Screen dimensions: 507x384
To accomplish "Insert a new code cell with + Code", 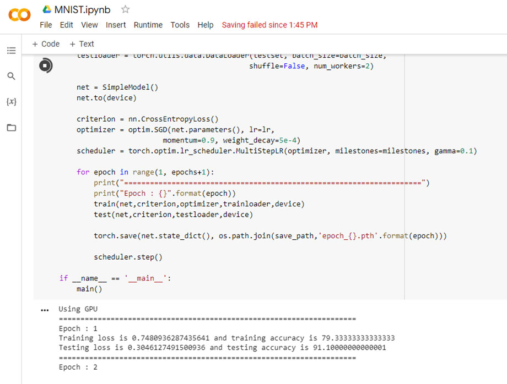I will (x=47, y=43).
